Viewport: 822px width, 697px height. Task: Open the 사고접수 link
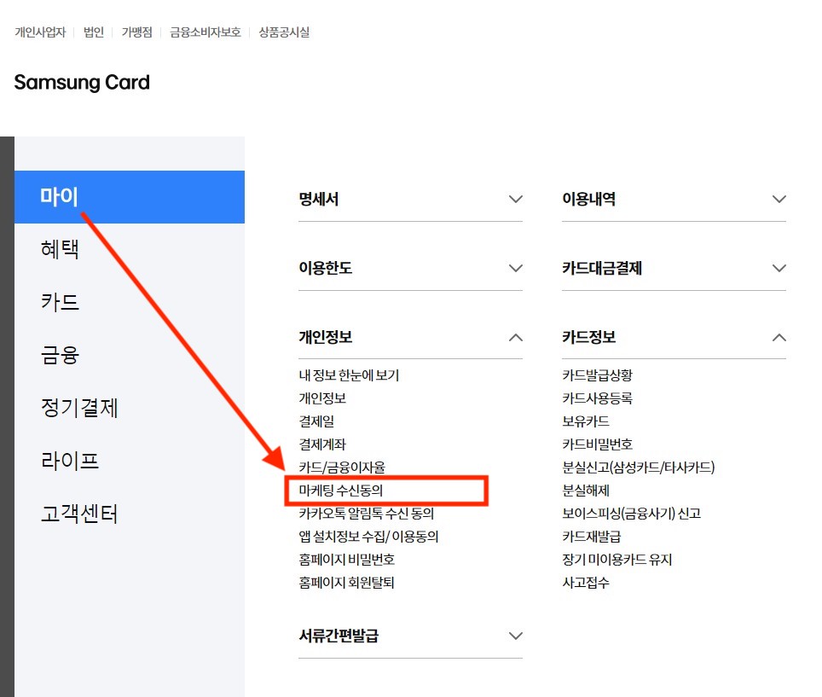[x=586, y=583]
